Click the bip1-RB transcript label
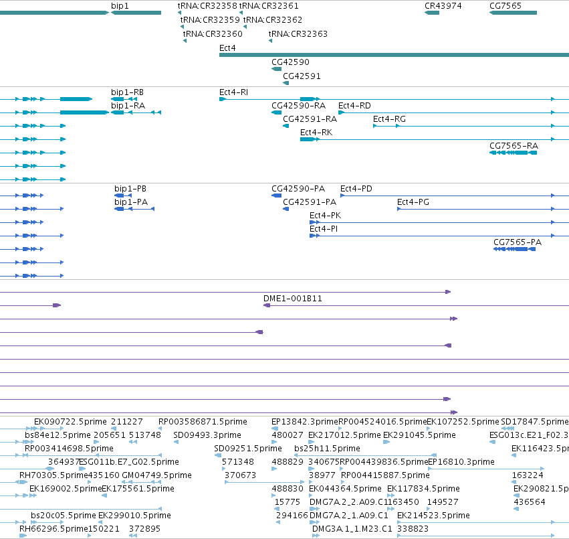The image size is (569, 539). click(127, 92)
